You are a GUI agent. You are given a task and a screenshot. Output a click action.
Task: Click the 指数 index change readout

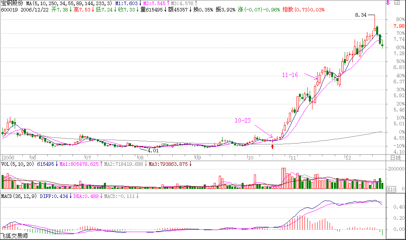pyautogui.click(x=303, y=9)
